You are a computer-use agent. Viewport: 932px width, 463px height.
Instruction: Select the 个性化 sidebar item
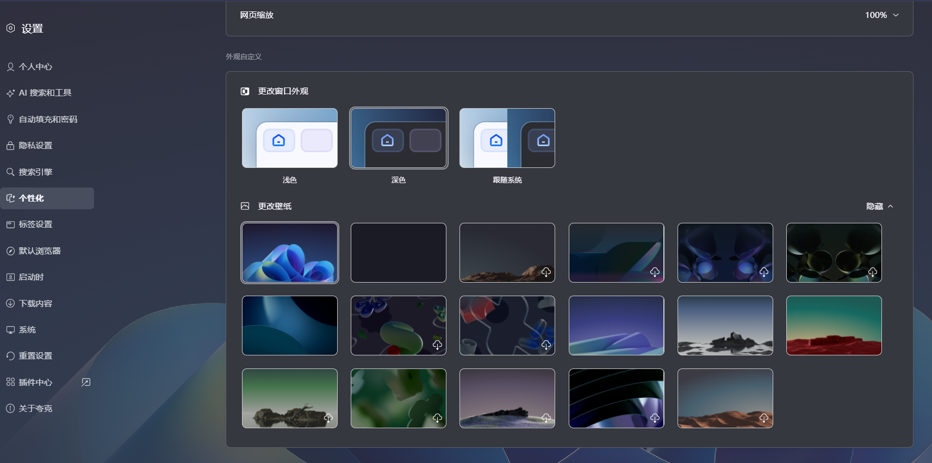point(47,198)
